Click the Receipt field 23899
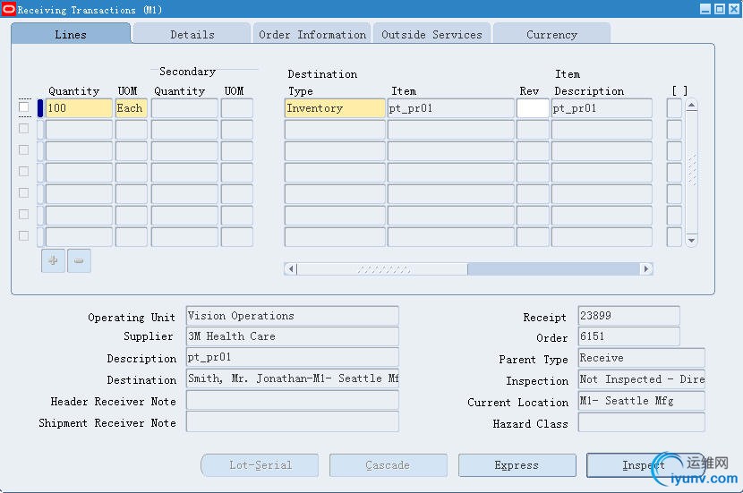The width and height of the screenshot is (743, 493). (x=628, y=316)
